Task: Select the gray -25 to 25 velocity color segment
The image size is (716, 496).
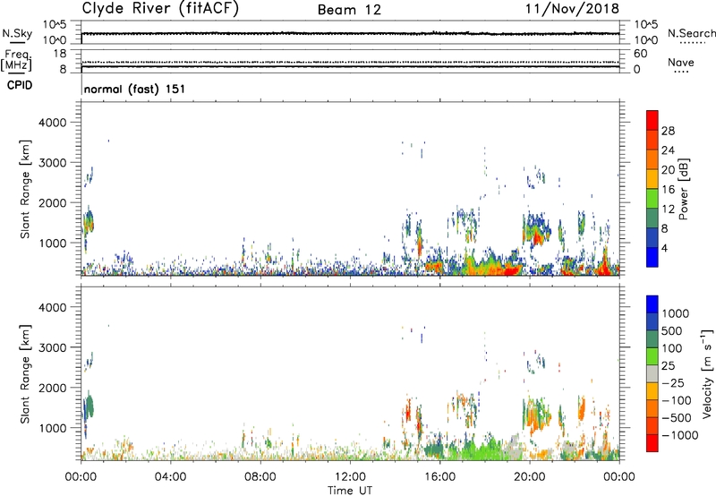Action: click(x=652, y=373)
